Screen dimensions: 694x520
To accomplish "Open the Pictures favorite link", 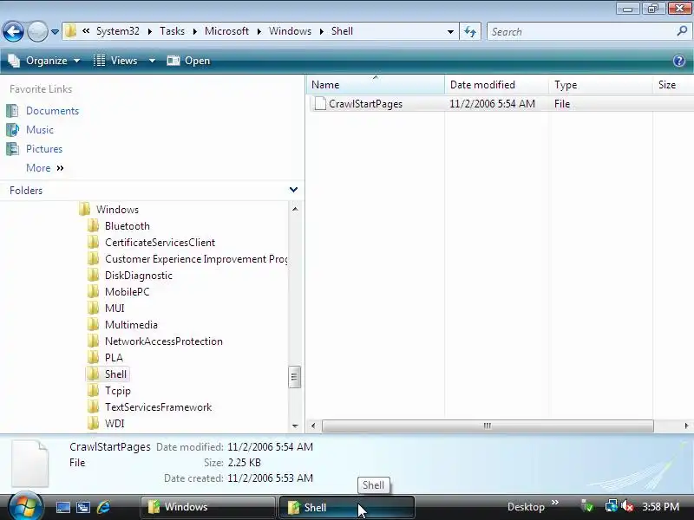I will tap(44, 148).
